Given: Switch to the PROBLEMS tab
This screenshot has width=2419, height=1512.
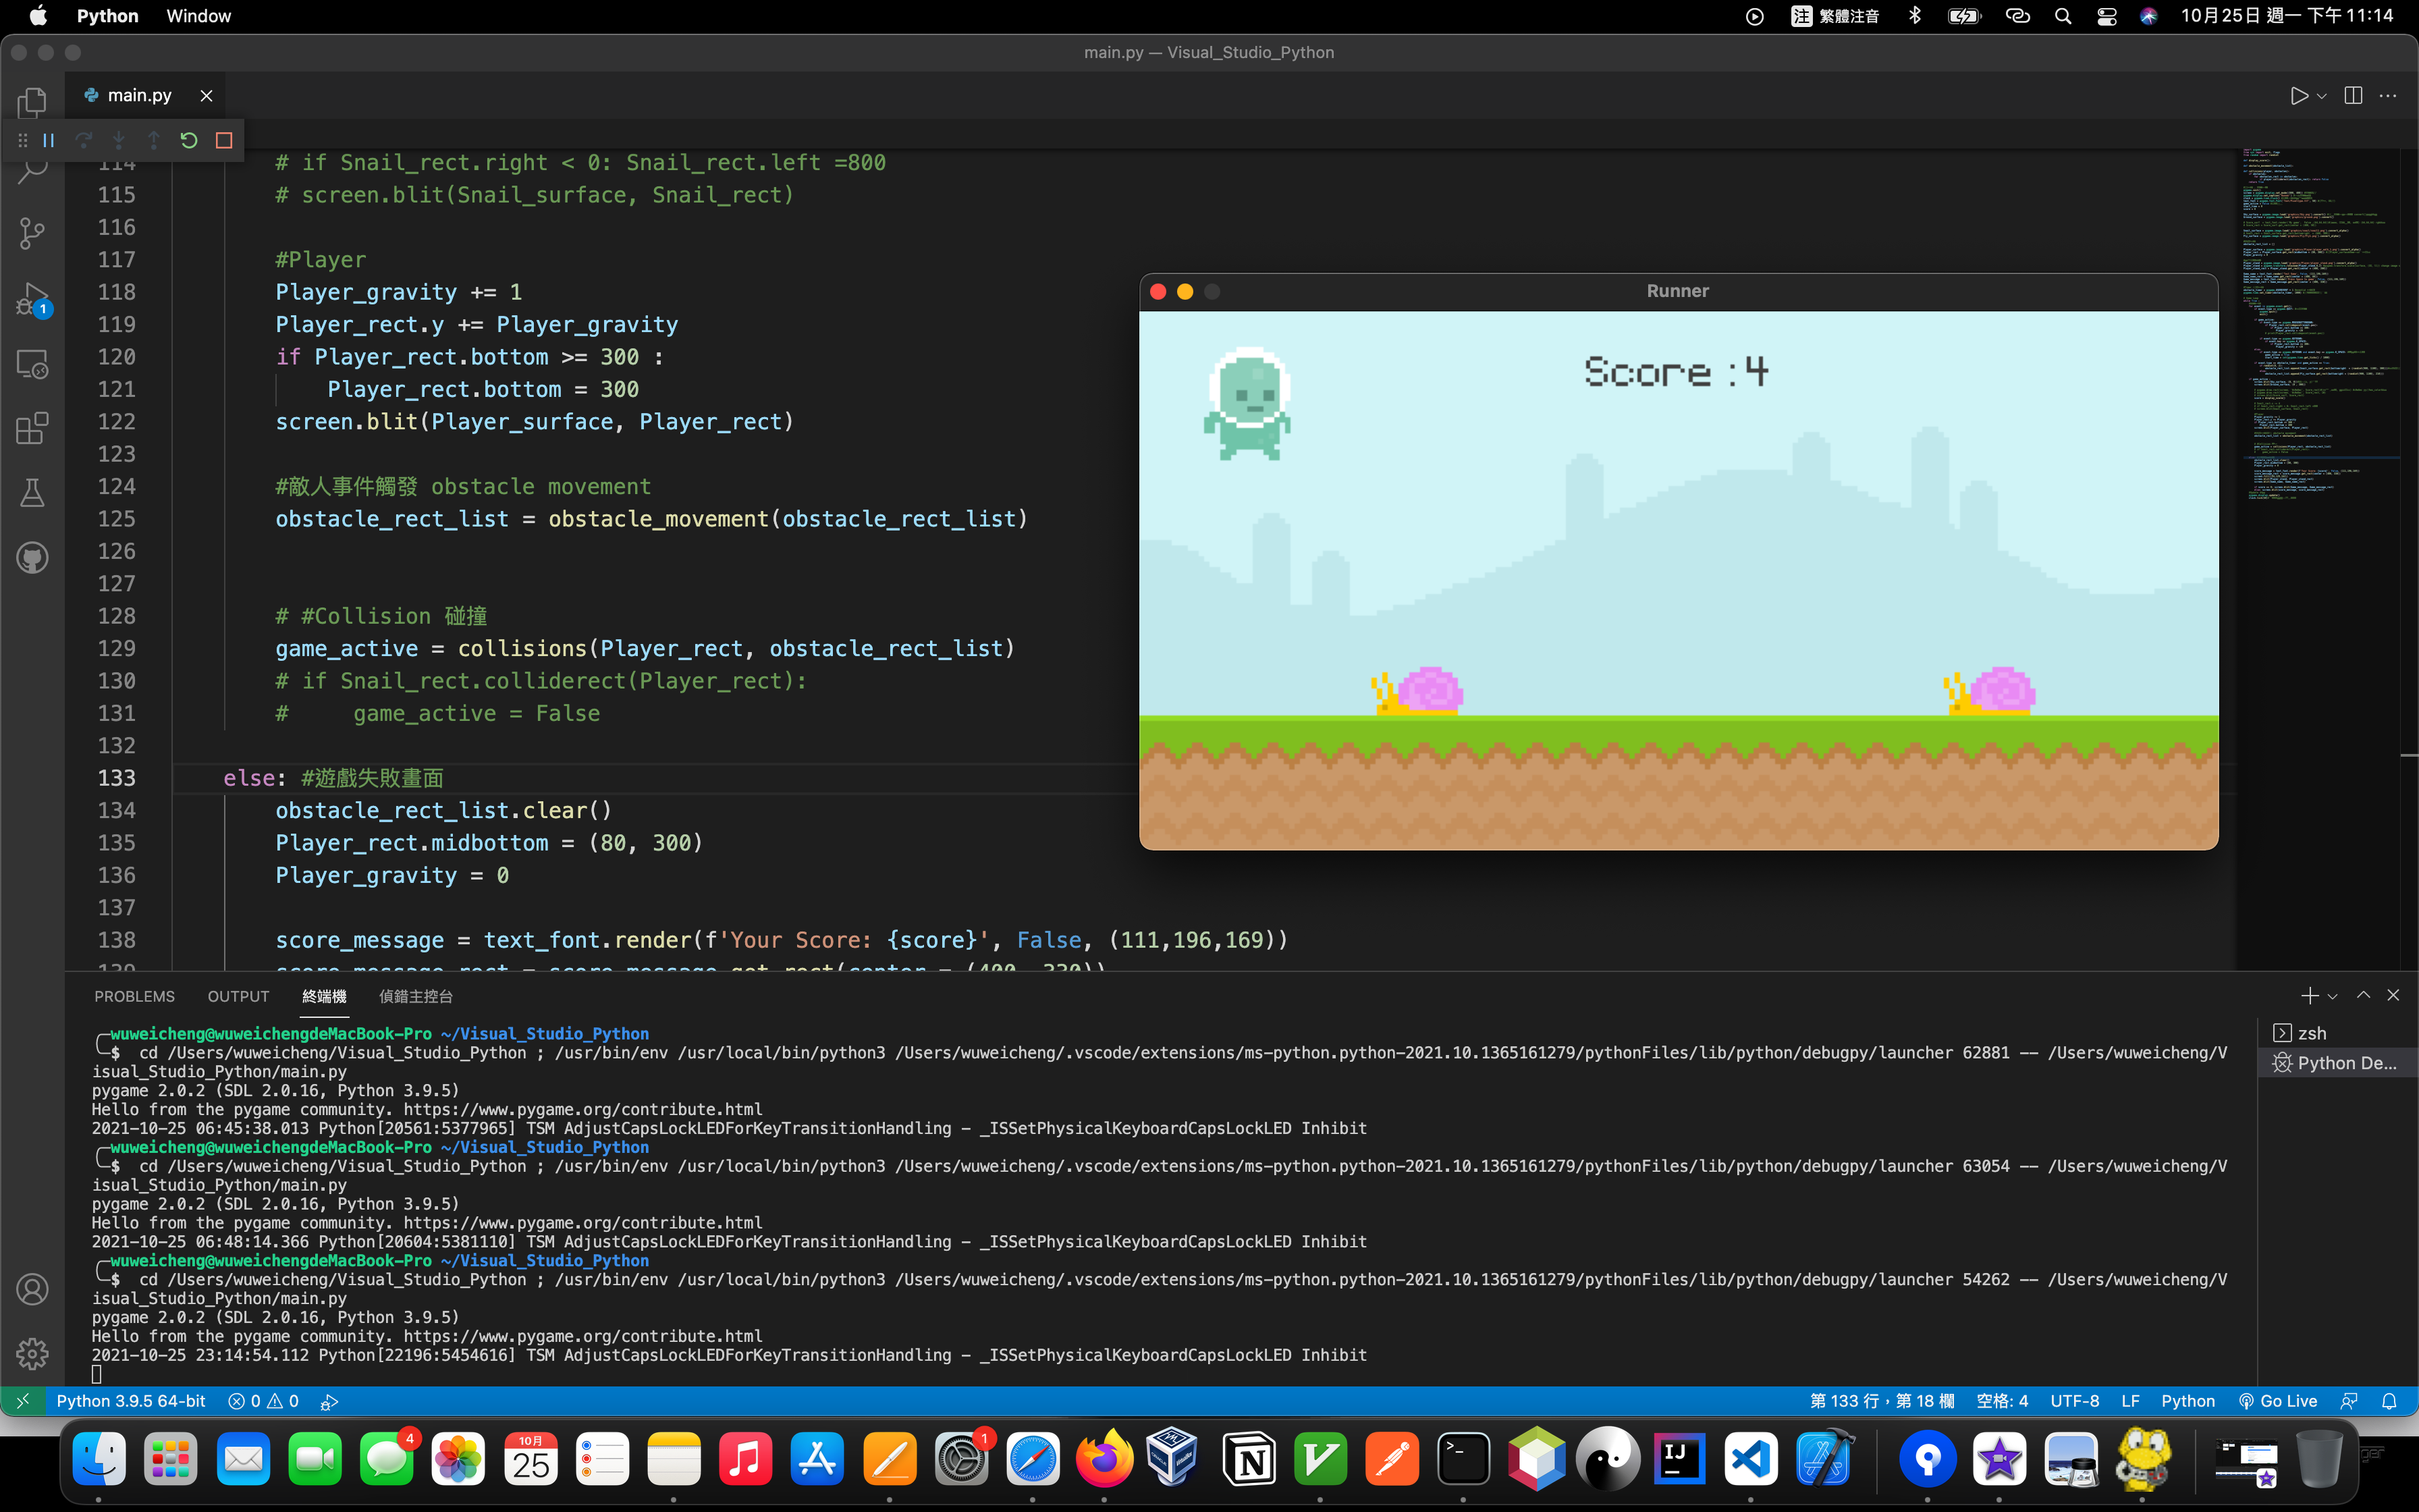Looking at the screenshot, I should tap(134, 996).
